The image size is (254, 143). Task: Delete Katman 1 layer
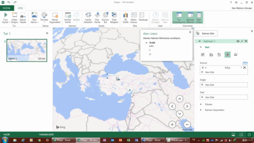[x=246, y=41]
